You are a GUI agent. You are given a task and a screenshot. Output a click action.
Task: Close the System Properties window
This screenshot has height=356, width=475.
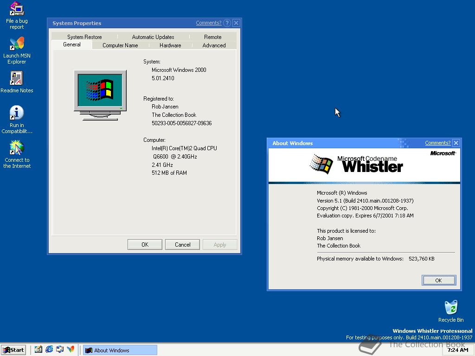[236, 23]
